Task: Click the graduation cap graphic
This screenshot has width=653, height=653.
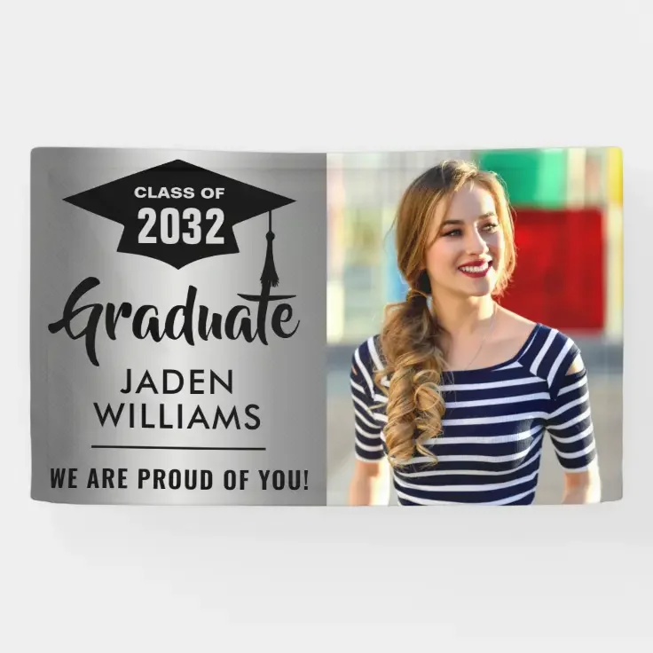Action: coord(180,222)
